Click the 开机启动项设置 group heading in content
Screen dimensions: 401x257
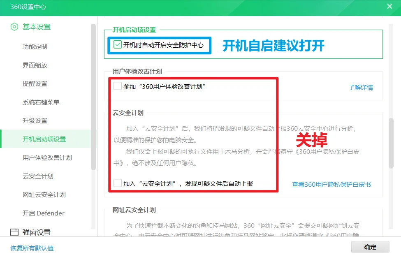tap(134, 30)
